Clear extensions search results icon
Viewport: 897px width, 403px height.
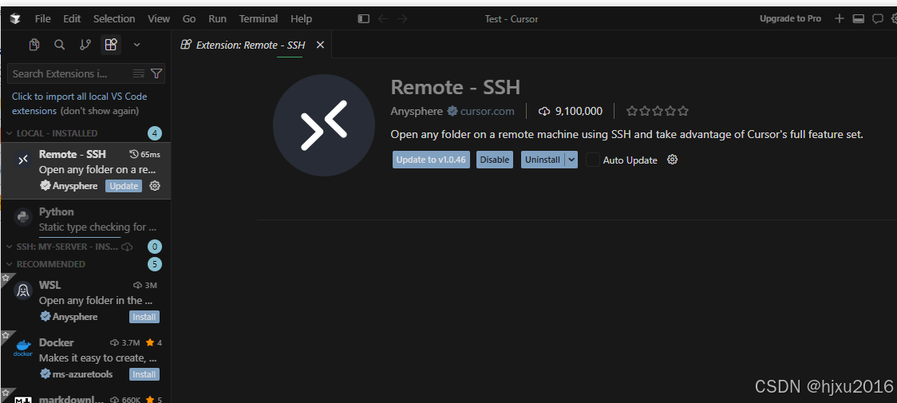point(138,73)
